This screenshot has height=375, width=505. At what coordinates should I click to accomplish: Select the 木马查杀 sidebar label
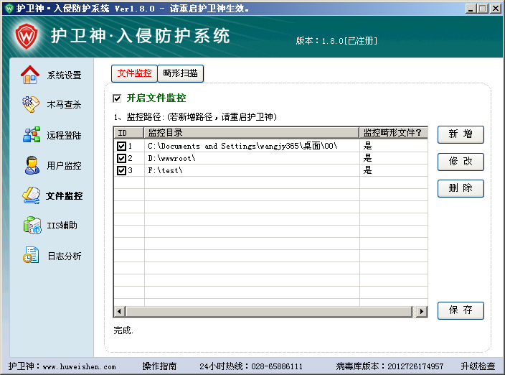point(64,104)
